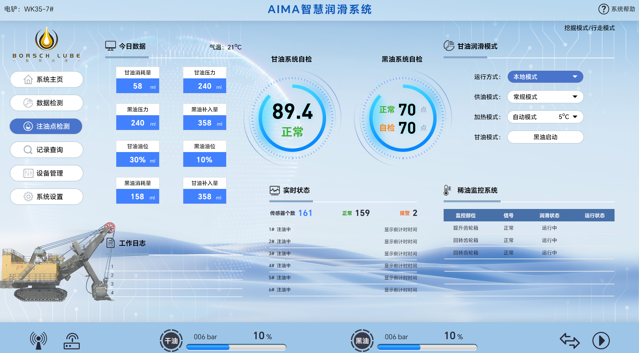Click the 黑油 progress bar
This screenshot has height=353, width=639.
pos(427,347)
